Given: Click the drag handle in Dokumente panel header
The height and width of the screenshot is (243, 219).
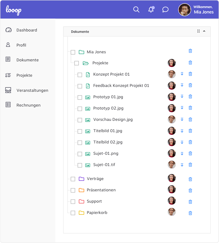Looking at the screenshot, I should pyautogui.click(x=199, y=31).
